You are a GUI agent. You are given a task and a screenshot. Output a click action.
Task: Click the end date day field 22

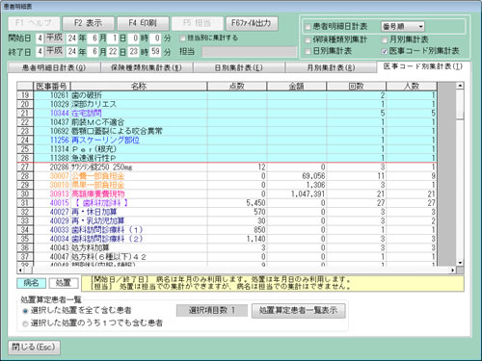[x=113, y=52]
